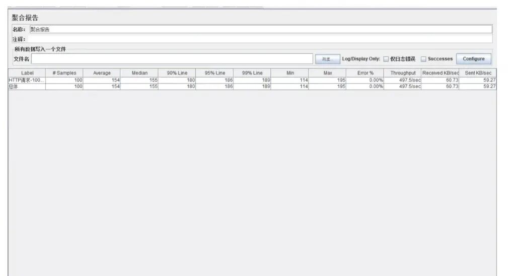
Task: Select average 154 in HTTP请求 row
Action: pos(102,80)
